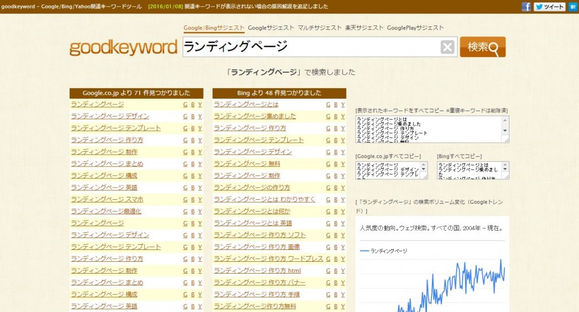579x312 pixels.
Task: Open ランディングページ 作り方 バナー link
Action: pyautogui.click(x=260, y=282)
